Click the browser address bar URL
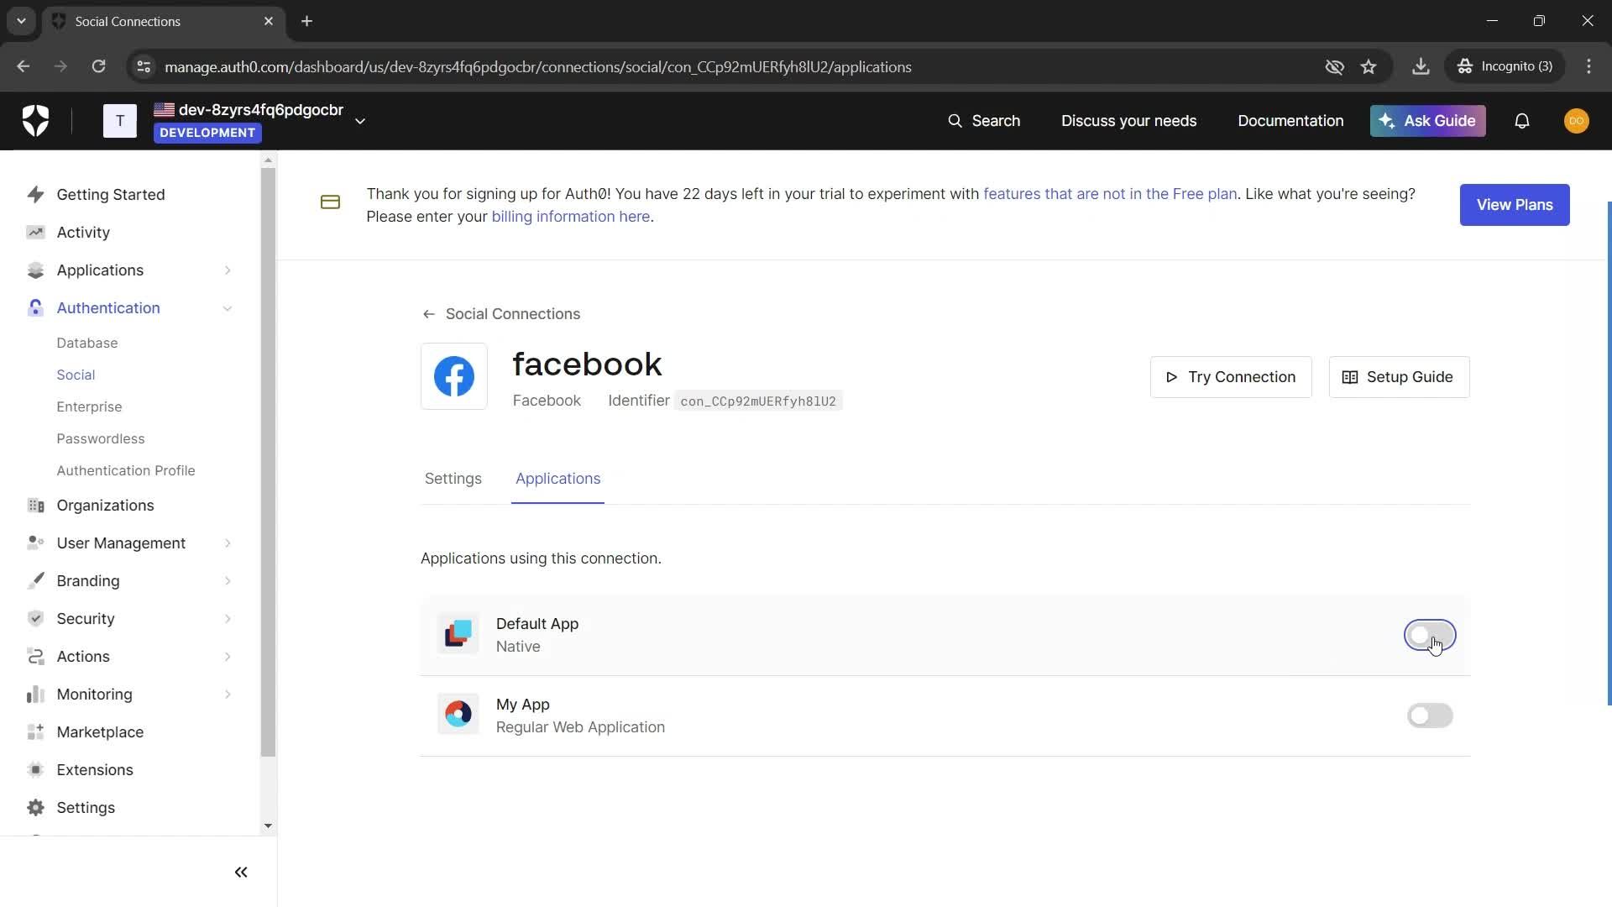1612x907 pixels. 537,66
